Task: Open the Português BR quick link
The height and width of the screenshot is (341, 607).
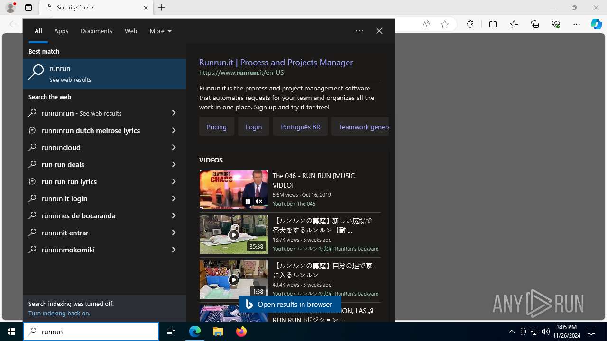Action: tap(300, 127)
